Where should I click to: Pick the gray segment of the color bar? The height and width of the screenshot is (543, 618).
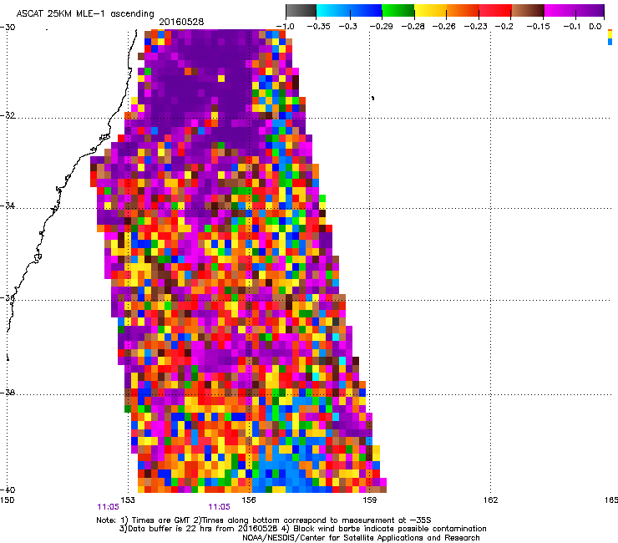pos(301,11)
